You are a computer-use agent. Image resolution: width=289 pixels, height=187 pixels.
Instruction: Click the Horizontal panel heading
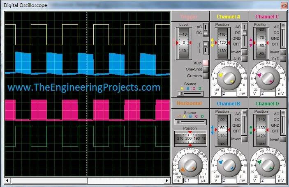(189, 103)
